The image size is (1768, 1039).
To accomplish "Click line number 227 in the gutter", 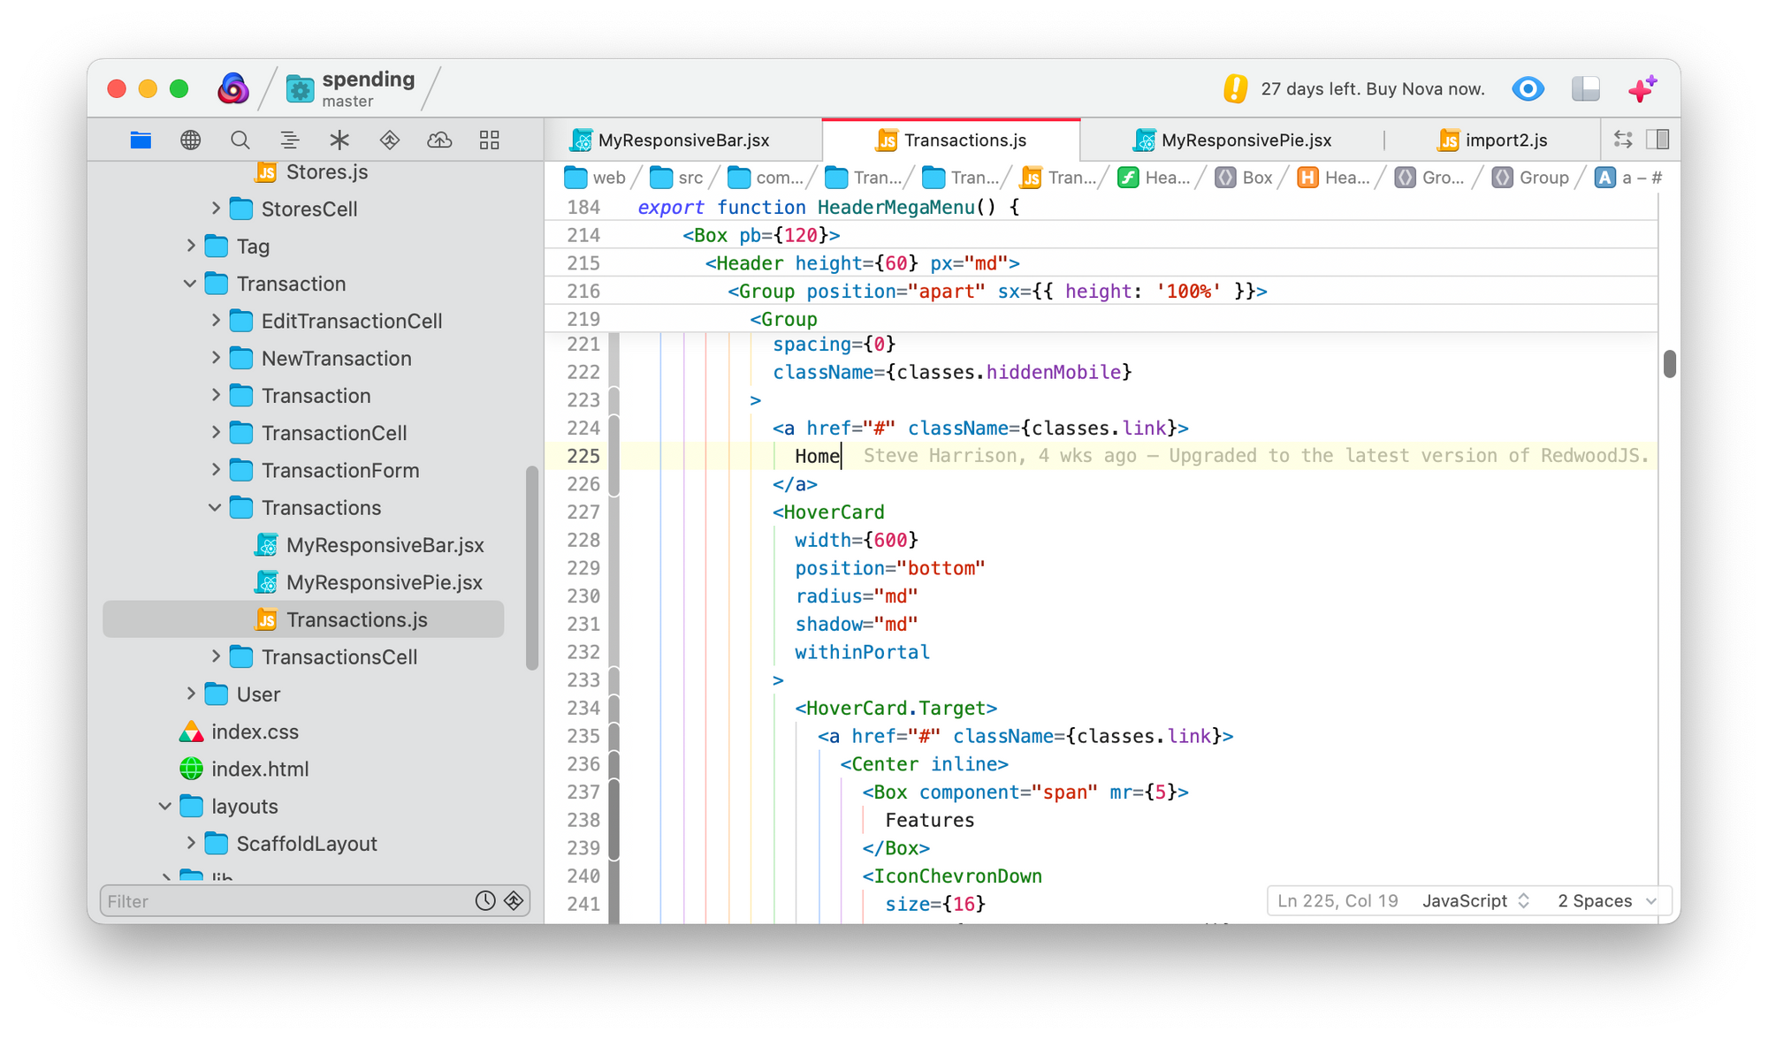I will click(x=583, y=512).
